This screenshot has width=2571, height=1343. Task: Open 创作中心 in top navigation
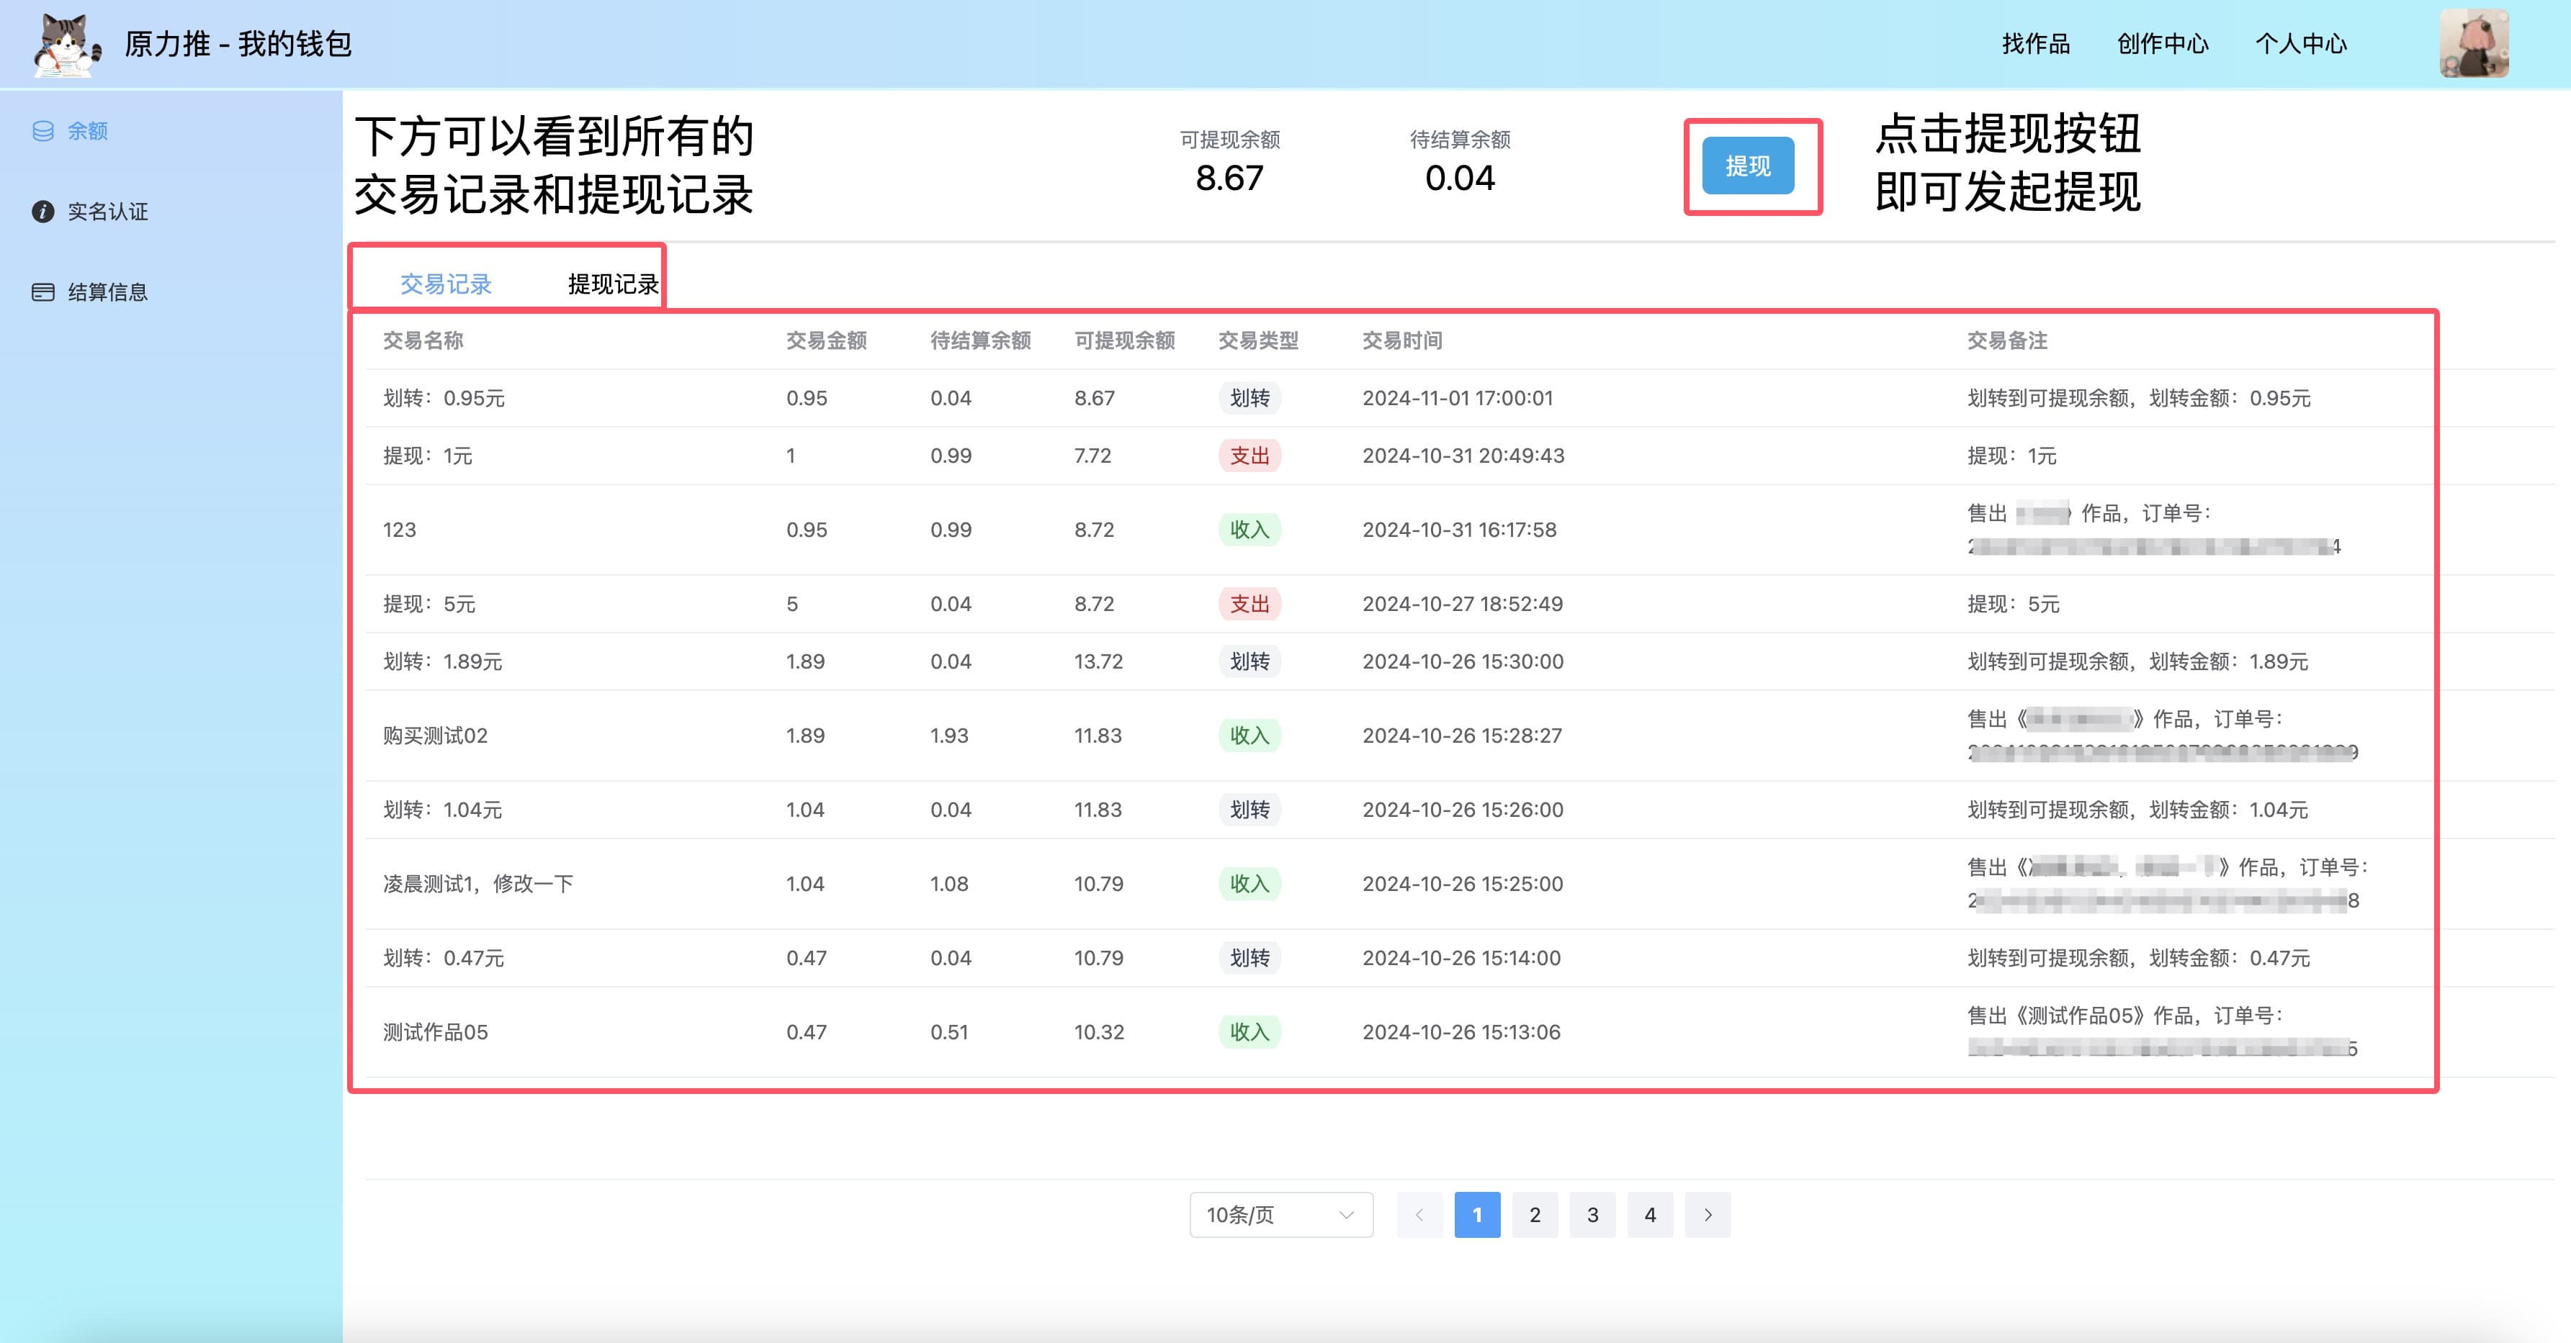point(2163,44)
